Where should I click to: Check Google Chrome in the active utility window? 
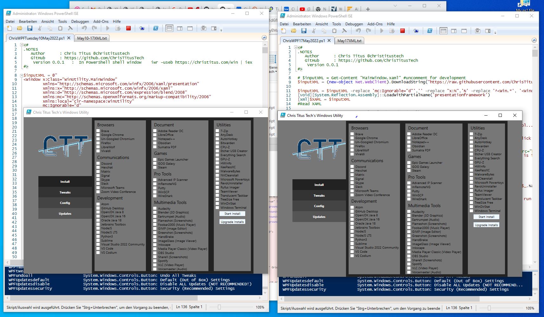(x=352, y=138)
